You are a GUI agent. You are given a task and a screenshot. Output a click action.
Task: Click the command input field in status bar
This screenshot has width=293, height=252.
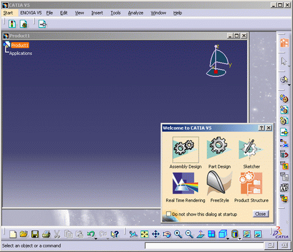(204, 246)
